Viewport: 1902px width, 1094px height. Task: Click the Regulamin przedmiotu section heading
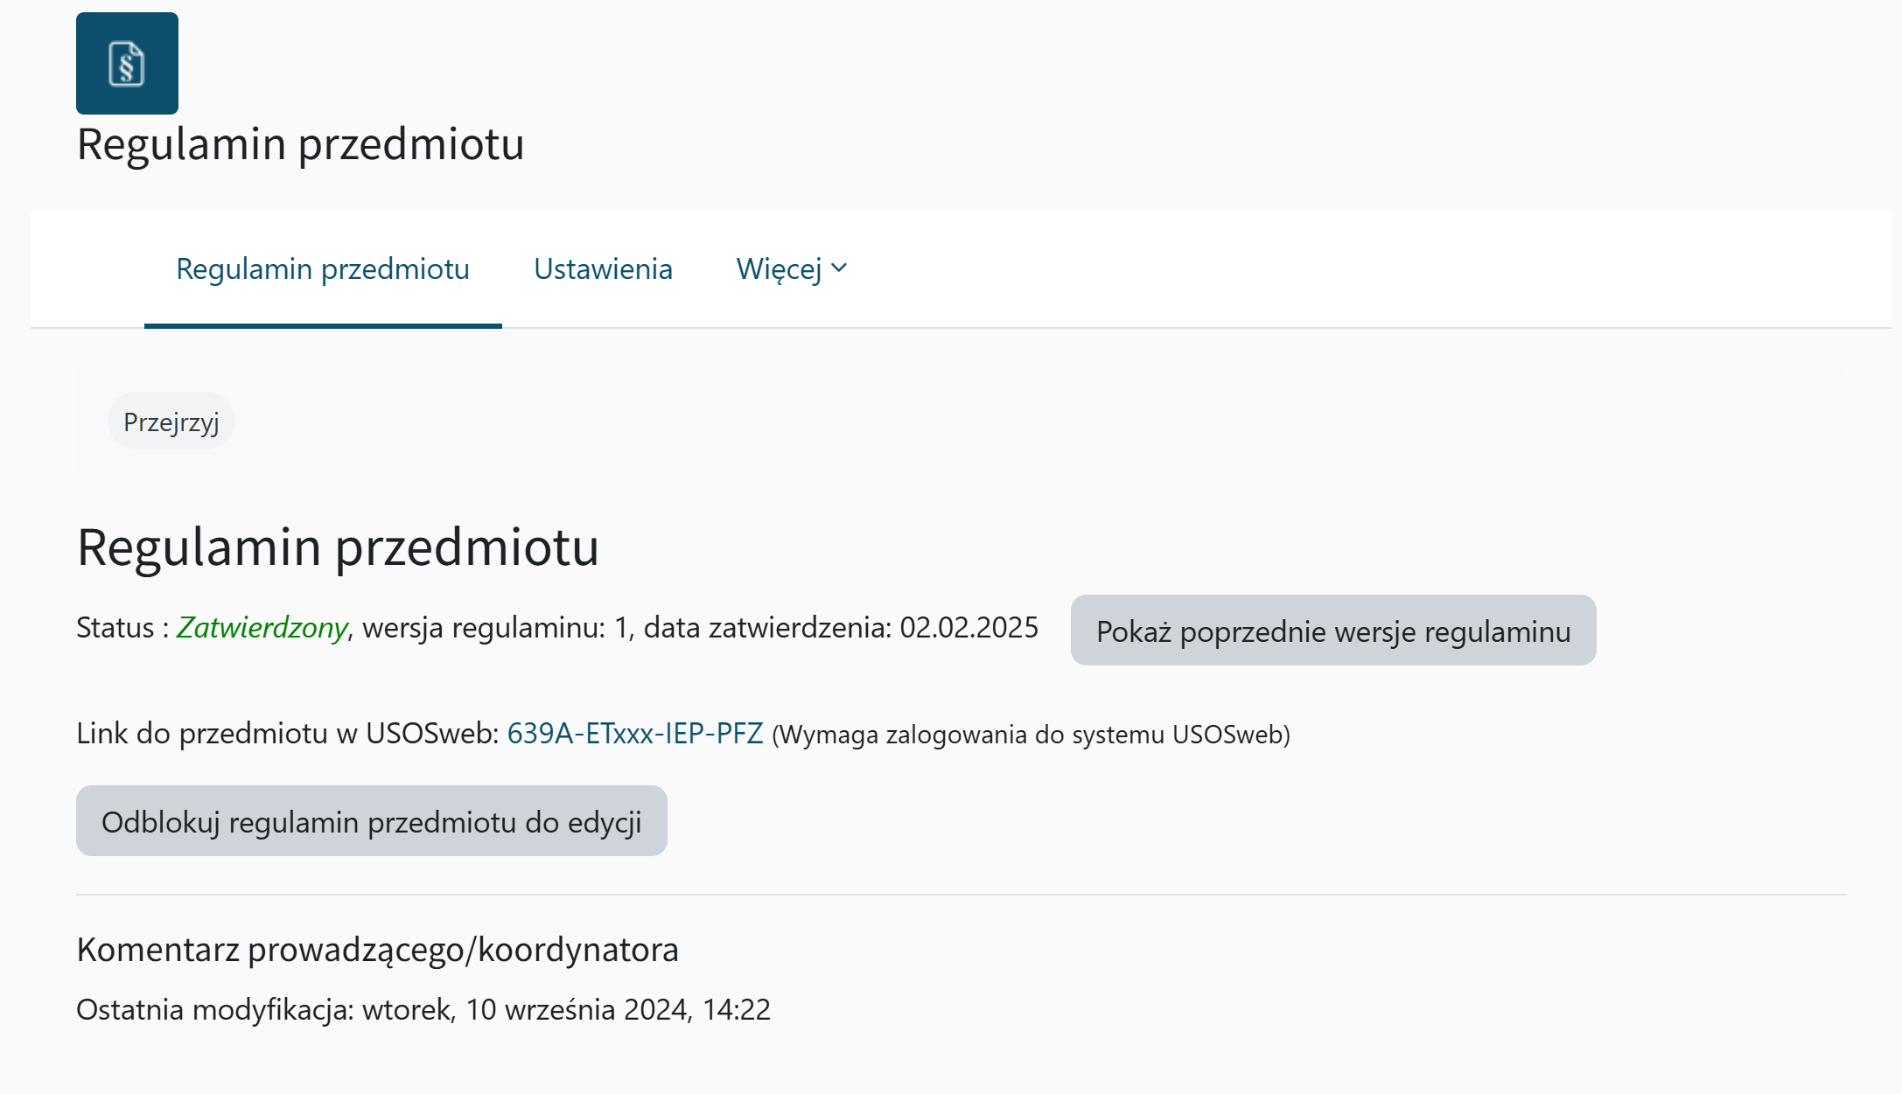[338, 547]
